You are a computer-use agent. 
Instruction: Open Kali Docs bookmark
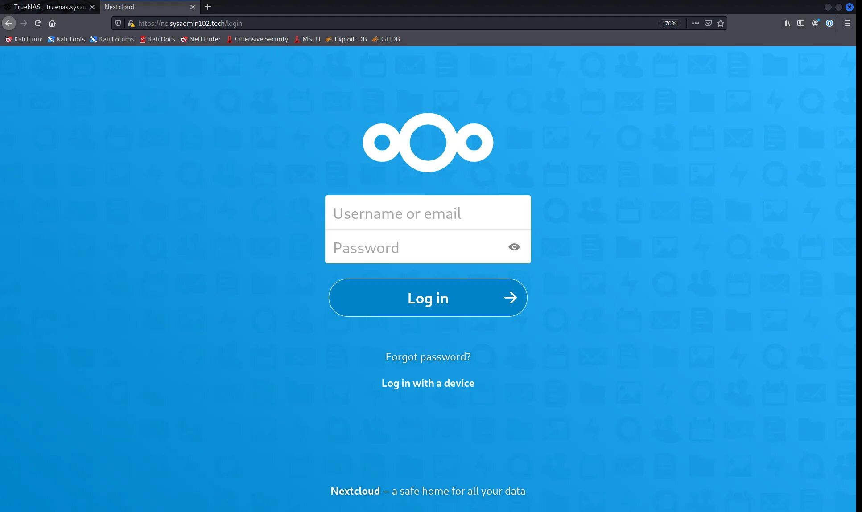(157, 39)
